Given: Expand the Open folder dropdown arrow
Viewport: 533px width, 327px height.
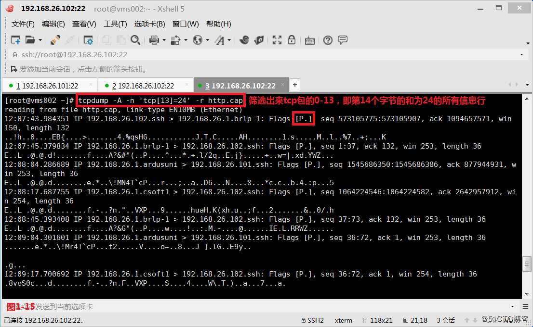Looking at the screenshot, I should [40, 40].
